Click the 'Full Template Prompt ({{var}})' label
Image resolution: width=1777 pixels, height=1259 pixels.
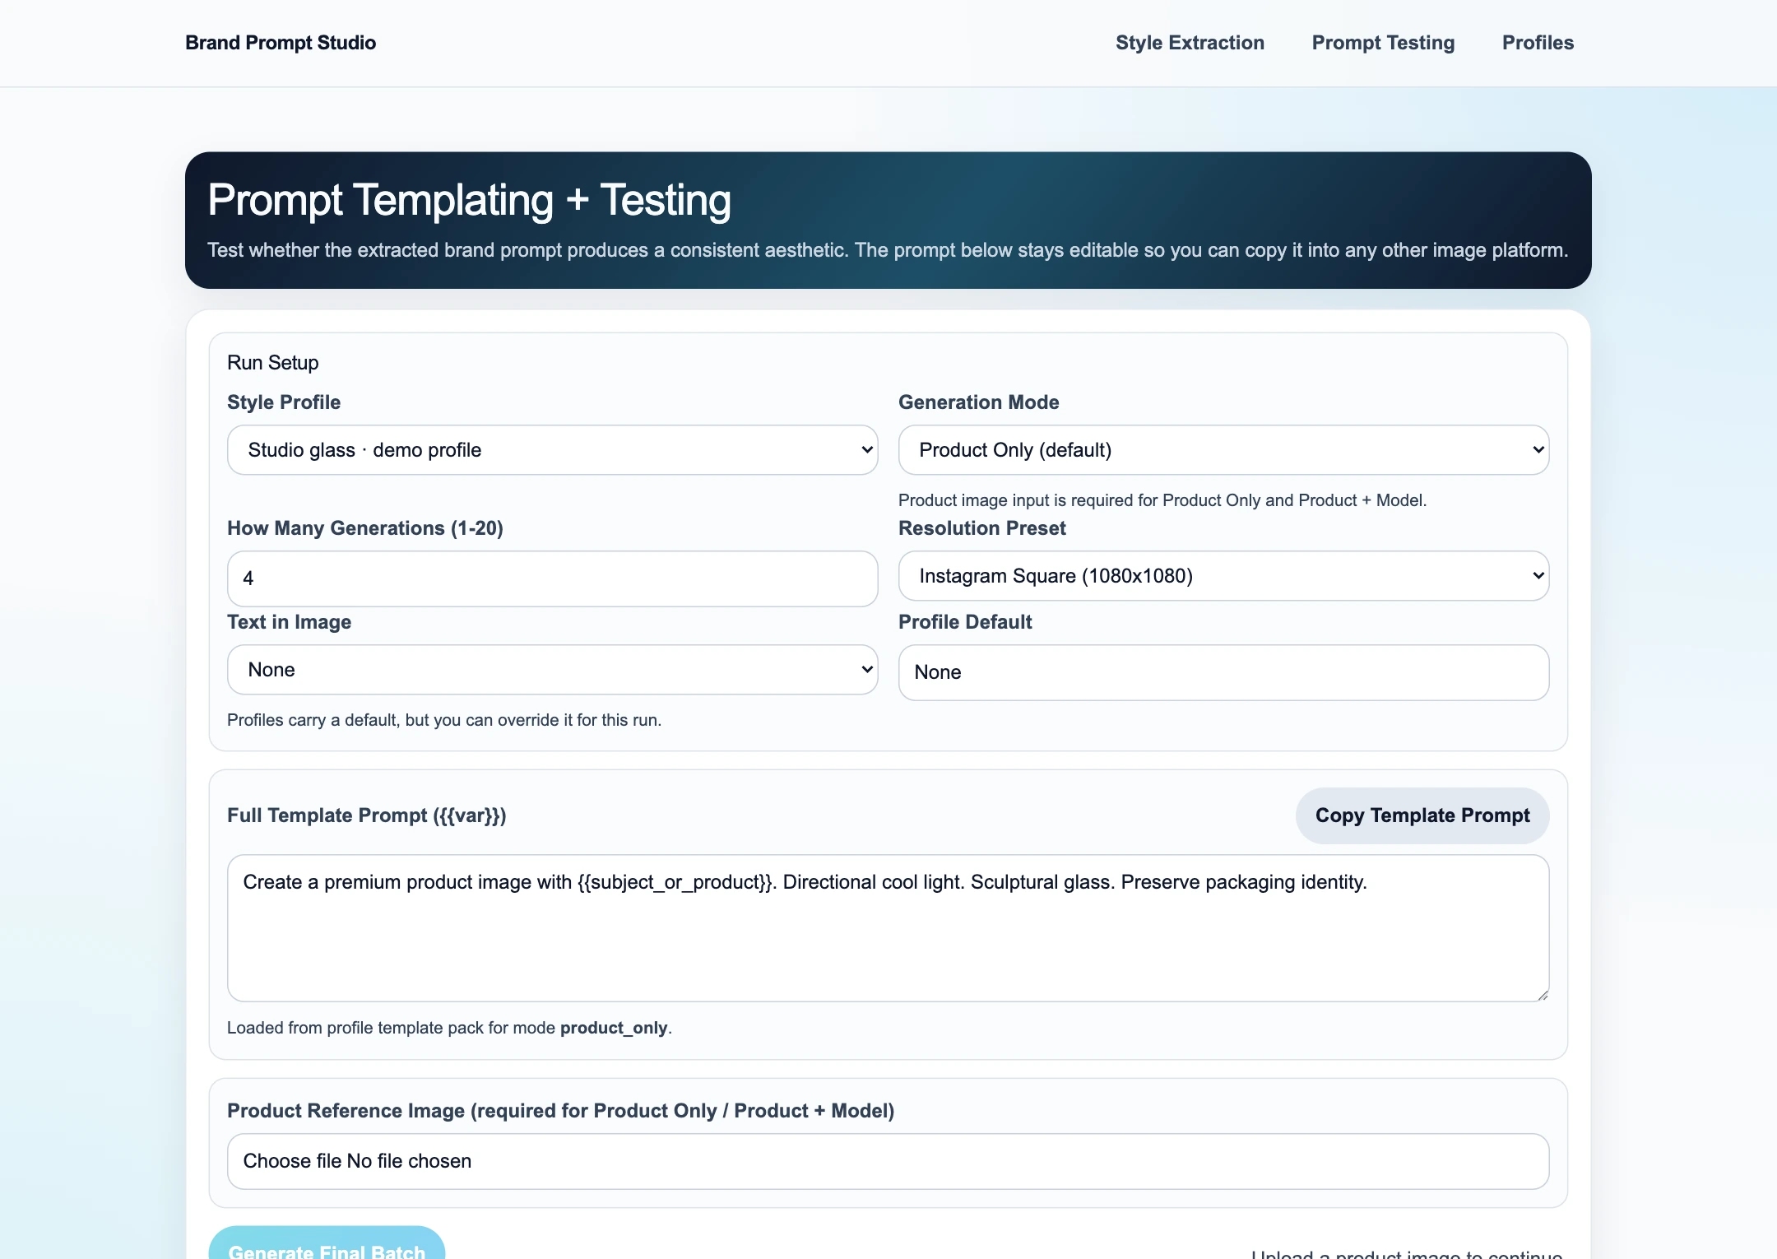(367, 815)
